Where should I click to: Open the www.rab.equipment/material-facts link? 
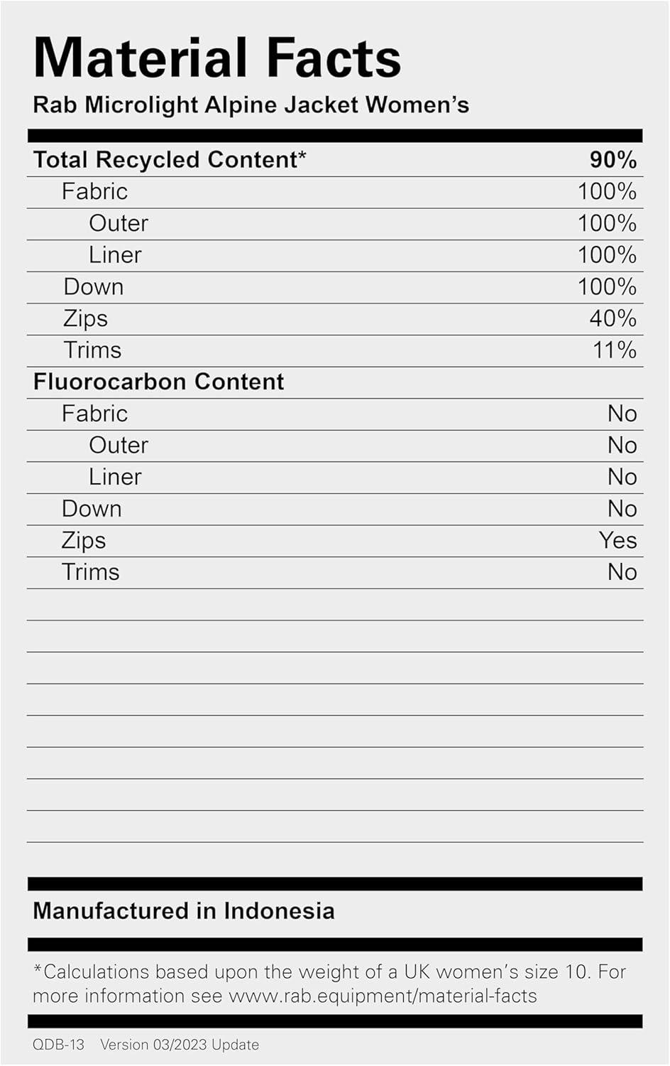[383, 996]
